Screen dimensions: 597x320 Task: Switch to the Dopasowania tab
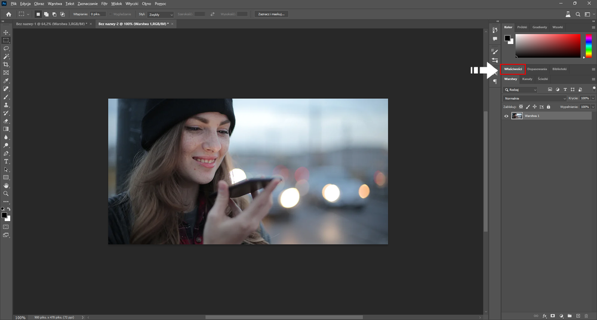pos(537,69)
